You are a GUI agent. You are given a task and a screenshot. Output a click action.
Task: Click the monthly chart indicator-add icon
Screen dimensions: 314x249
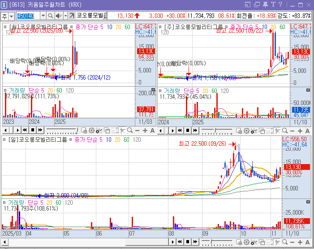[99, 131]
